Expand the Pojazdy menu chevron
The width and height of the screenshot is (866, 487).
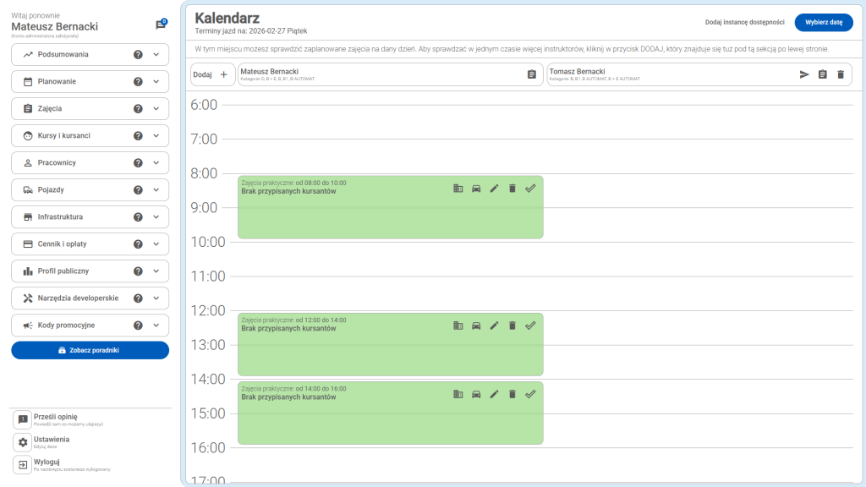coord(156,190)
